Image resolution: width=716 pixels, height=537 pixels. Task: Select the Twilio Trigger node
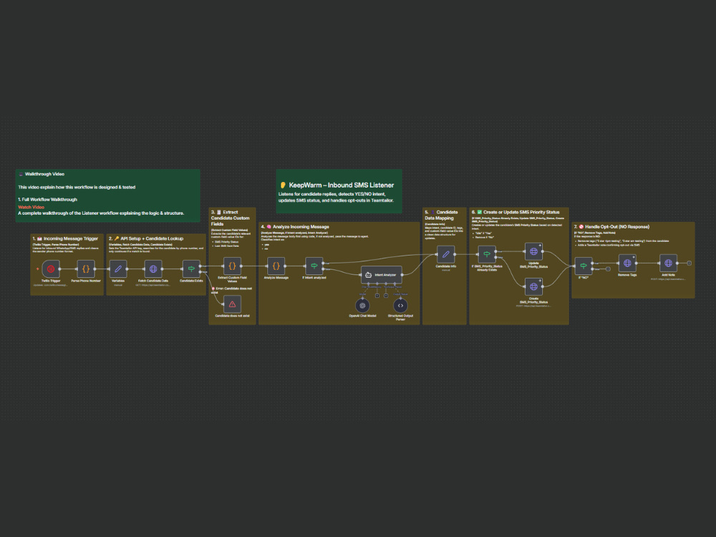[x=51, y=269]
